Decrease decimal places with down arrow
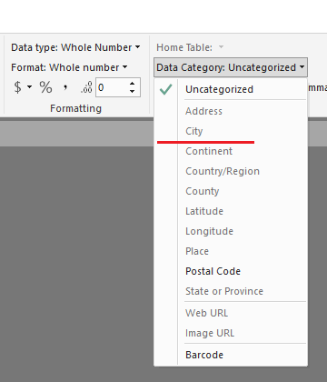The width and height of the screenshot is (327, 382). pos(132,91)
